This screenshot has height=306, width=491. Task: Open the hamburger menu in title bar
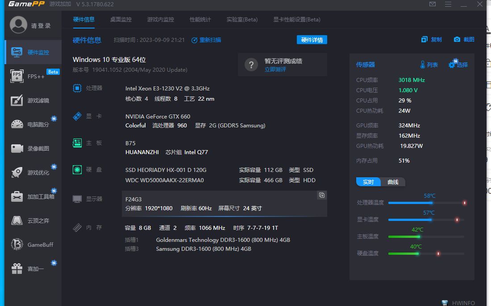click(448, 4)
